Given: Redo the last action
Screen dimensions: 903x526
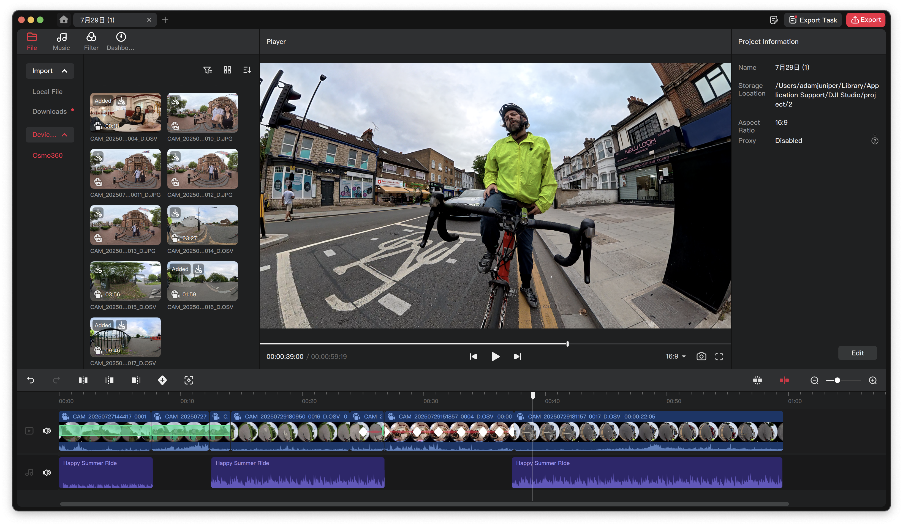Looking at the screenshot, I should [x=56, y=380].
